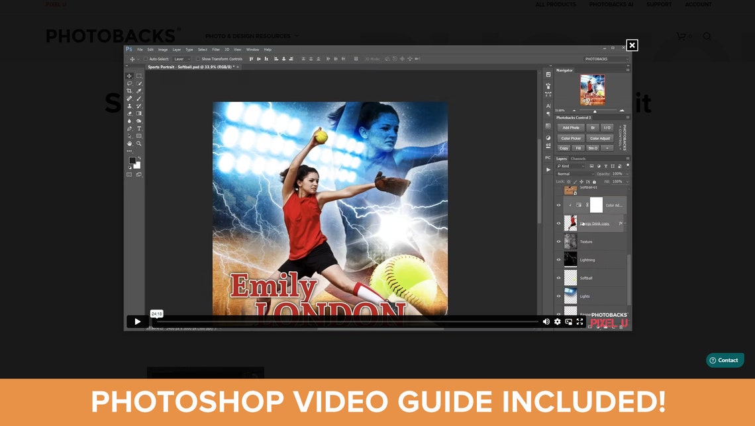Click the Add Photo button
The height and width of the screenshot is (426, 755).
571,127
